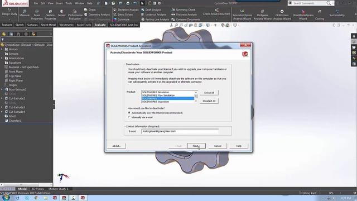Open the File menu

(x=36, y=3)
